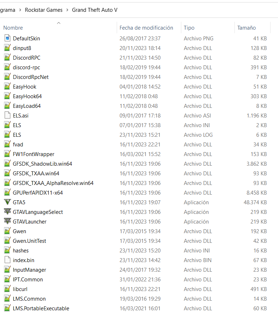
Task: Click the Archivo PNG type cell
Action: tap(199, 38)
